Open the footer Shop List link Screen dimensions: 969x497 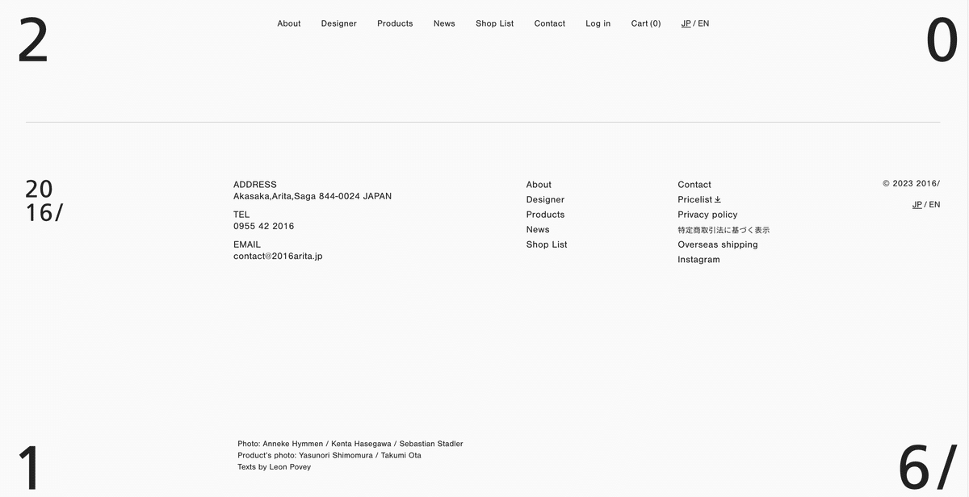tap(547, 244)
